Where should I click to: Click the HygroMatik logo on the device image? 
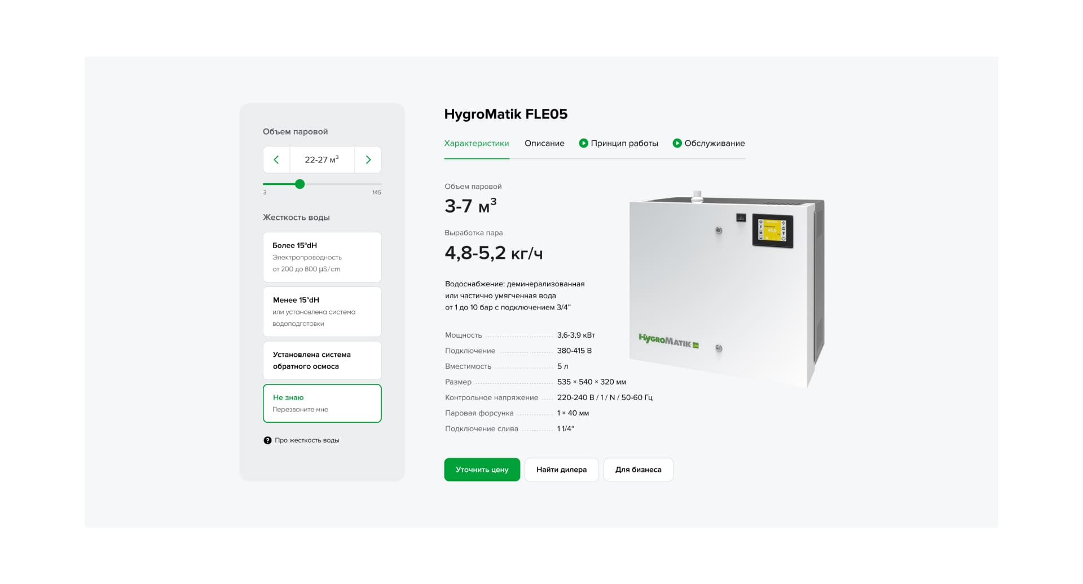[x=667, y=341]
